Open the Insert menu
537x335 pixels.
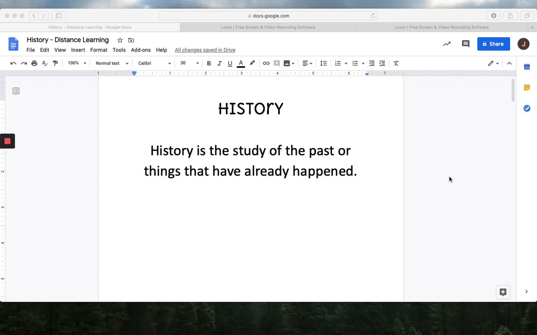(x=78, y=50)
